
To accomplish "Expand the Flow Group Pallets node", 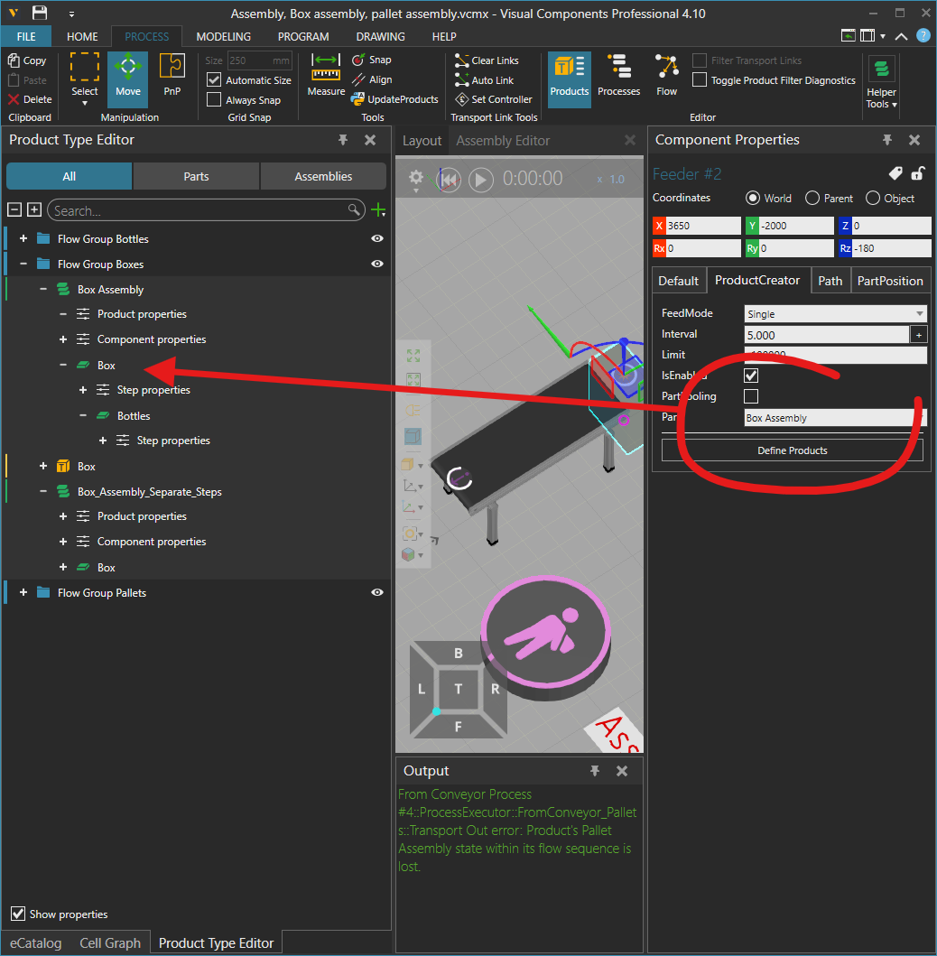I will [23, 593].
